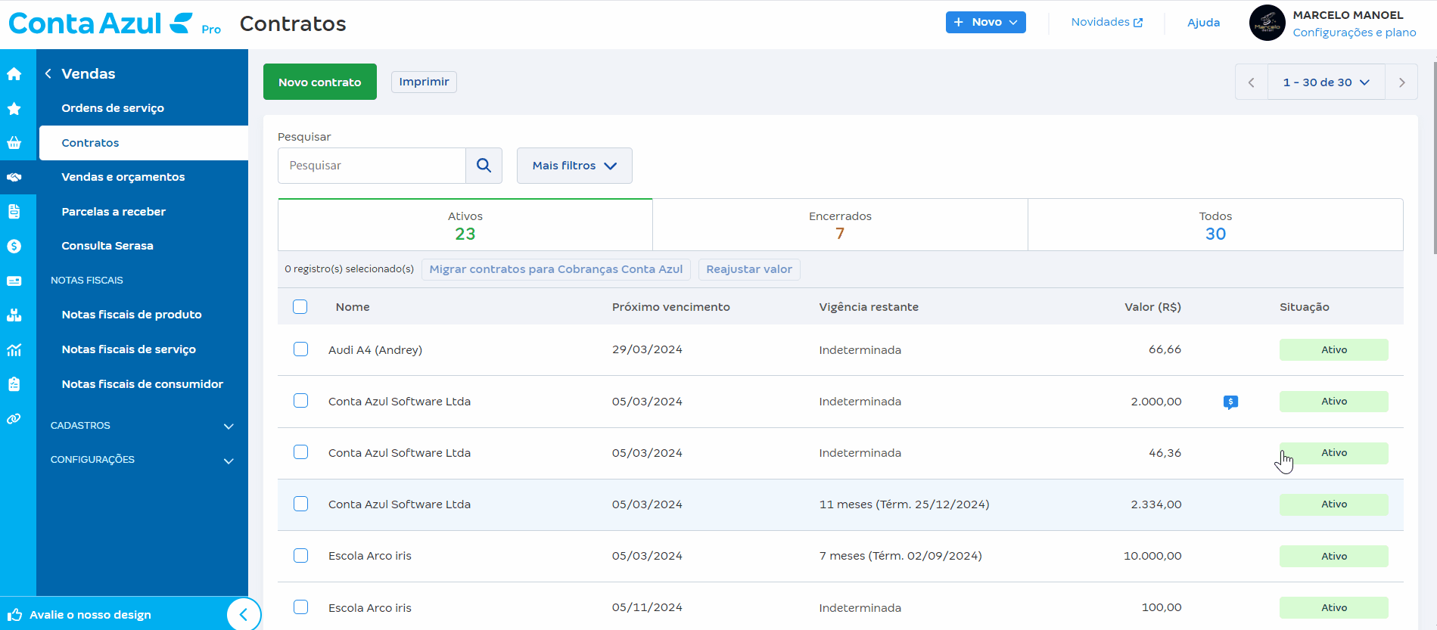Sort by the Nome column header
Image resolution: width=1437 pixels, height=630 pixels.
coord(353,307)
